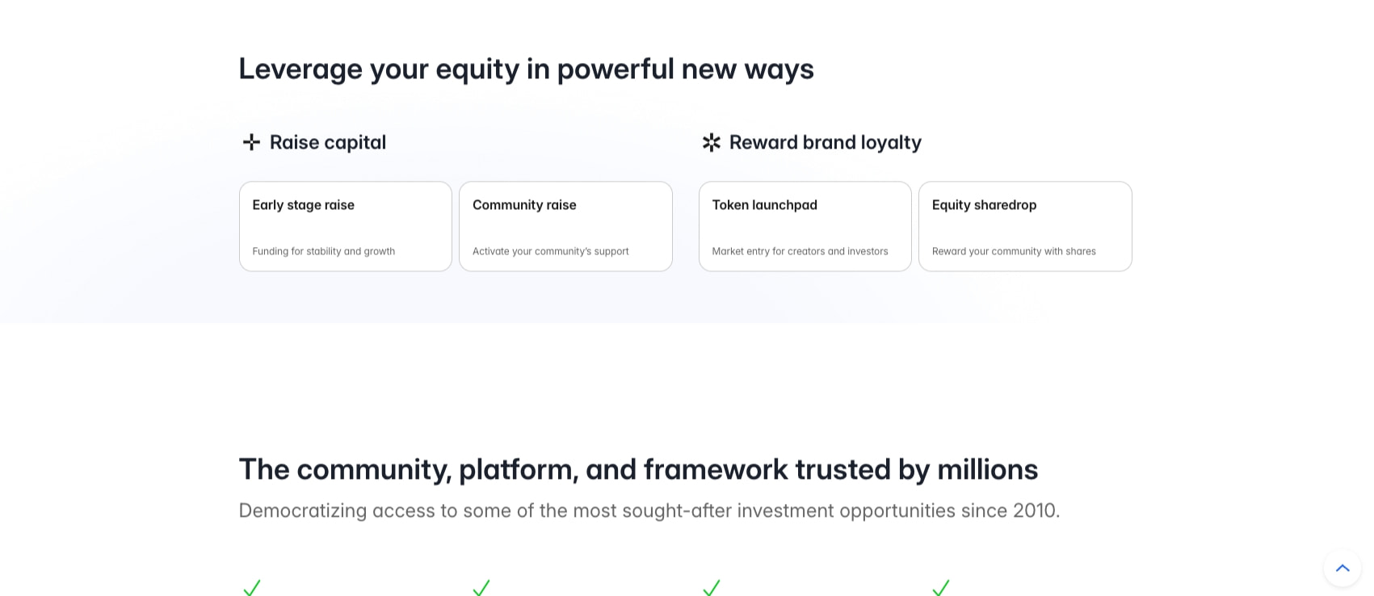Click the four-point sparkle icon beside Raise capital
This screenshot has width=1374, height=596.
(x=251, y=142)
